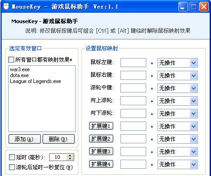This screenshot has width=211, height=176.
Task: Increase delay value with spinner up arrow
Action: coord(70,156)
